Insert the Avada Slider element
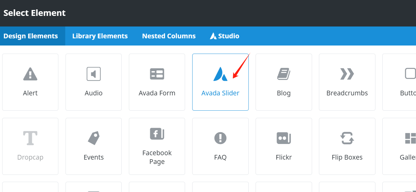416x192 pixels. (220, 82)
